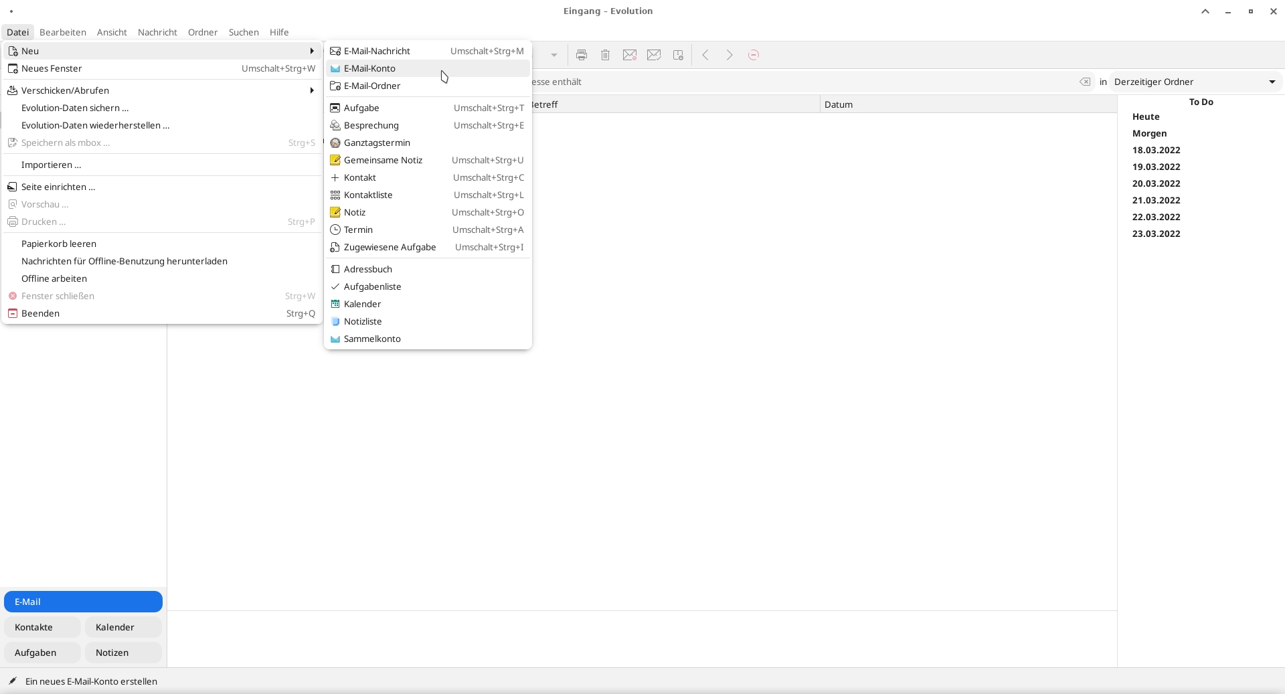The image size is (1285, 694).
Task: Choose 'Notizliste' entry
Action: point(428,321)
